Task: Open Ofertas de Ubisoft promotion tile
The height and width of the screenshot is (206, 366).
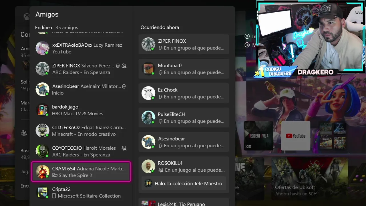Action: click(310, 179)
